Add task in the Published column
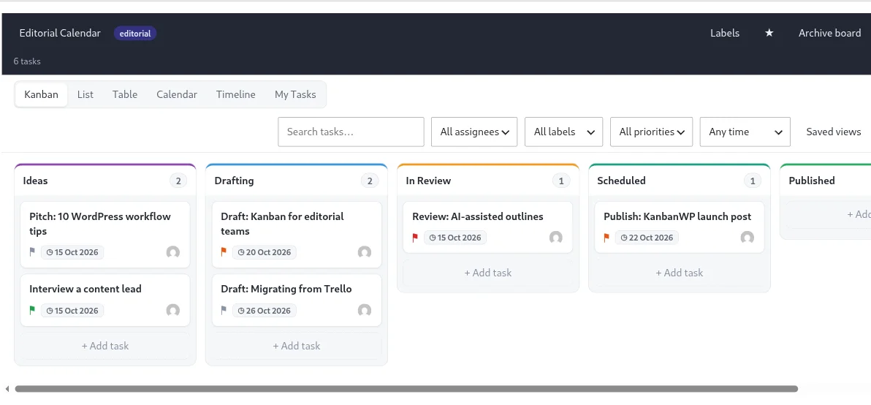871x405 pixels. point(829,214)
